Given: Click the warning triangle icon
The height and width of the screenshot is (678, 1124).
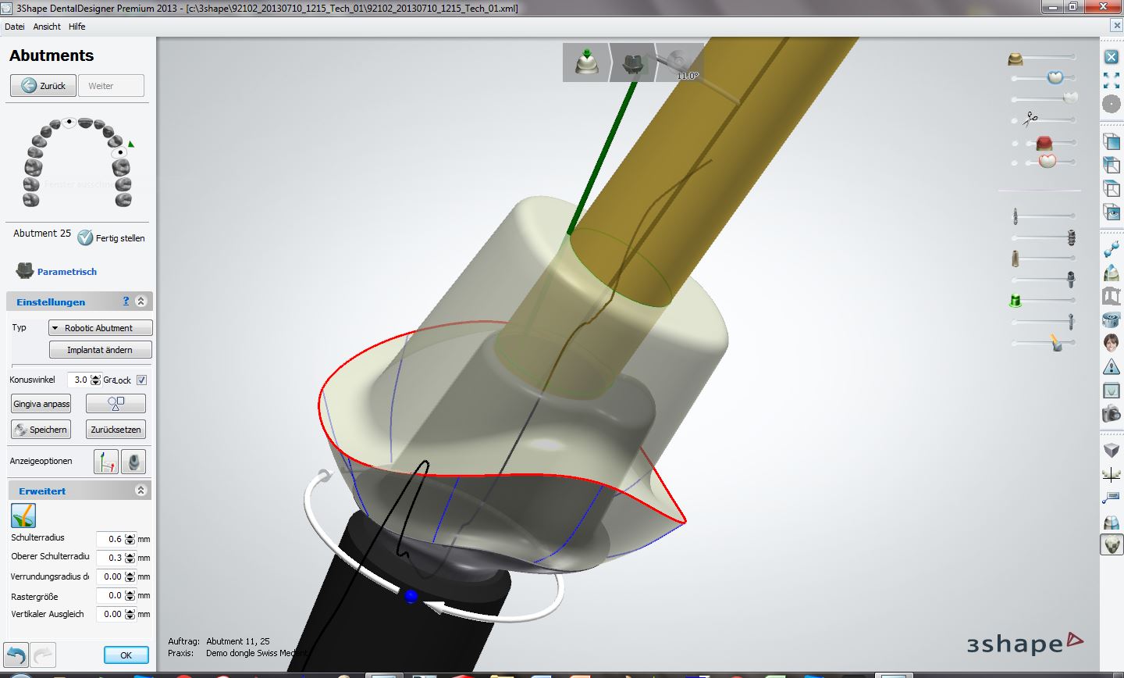Looking at the screenshot, I should click(1112, 366).
